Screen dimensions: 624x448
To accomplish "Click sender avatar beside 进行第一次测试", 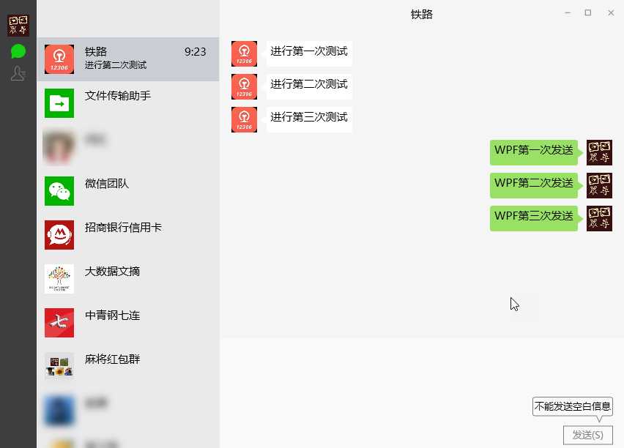I will click(244, 53).
